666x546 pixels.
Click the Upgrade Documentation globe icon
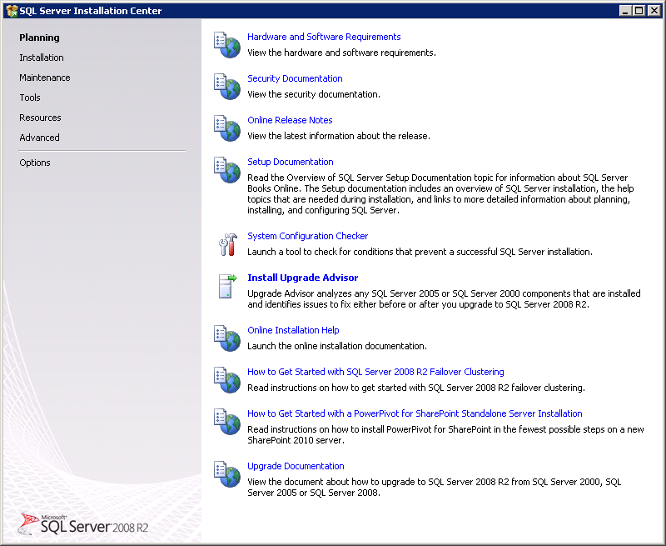click(226, 474)
